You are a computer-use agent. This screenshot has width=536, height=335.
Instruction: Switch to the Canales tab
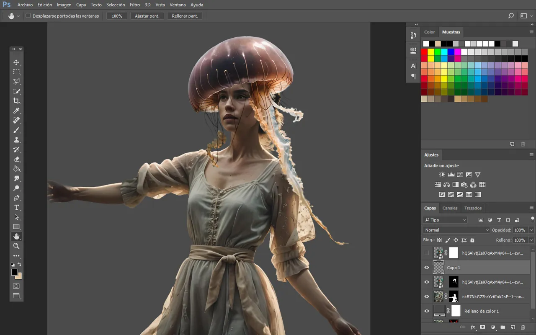point(450,208)
